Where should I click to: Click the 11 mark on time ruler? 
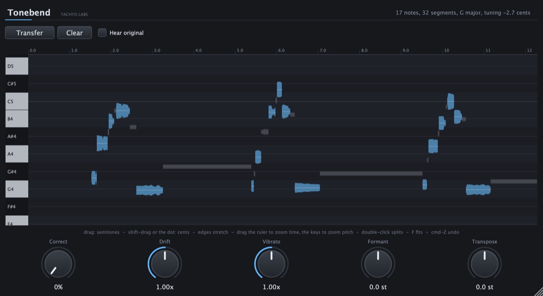[x=487, y=51]
